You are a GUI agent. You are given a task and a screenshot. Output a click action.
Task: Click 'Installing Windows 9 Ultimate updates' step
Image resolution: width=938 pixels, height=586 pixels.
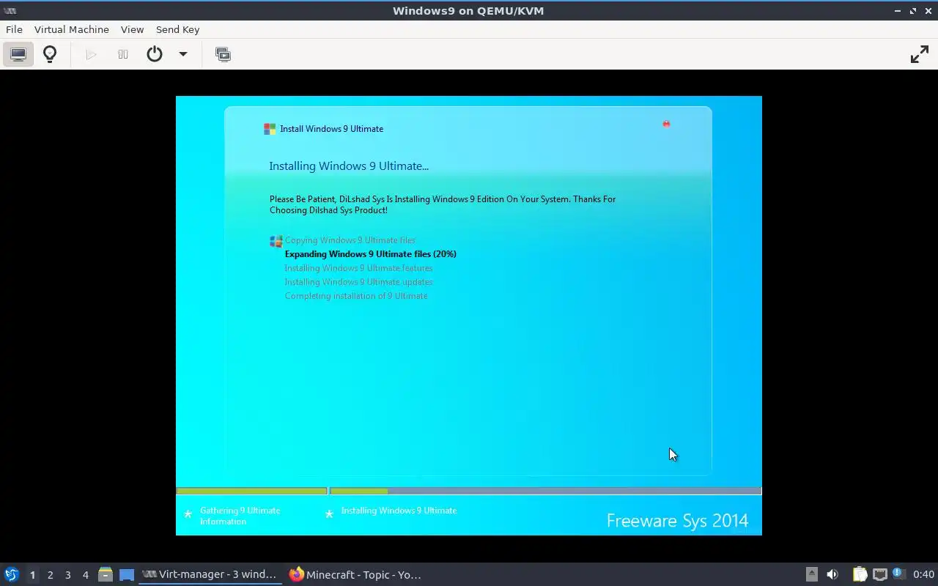pos(358,282)
